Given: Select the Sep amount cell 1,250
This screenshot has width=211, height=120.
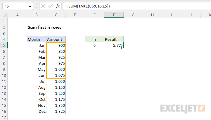Looking at the screenshot, I should tap(56, 93).
